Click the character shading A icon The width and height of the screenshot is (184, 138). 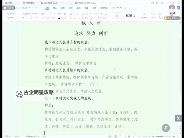[65, 18]
